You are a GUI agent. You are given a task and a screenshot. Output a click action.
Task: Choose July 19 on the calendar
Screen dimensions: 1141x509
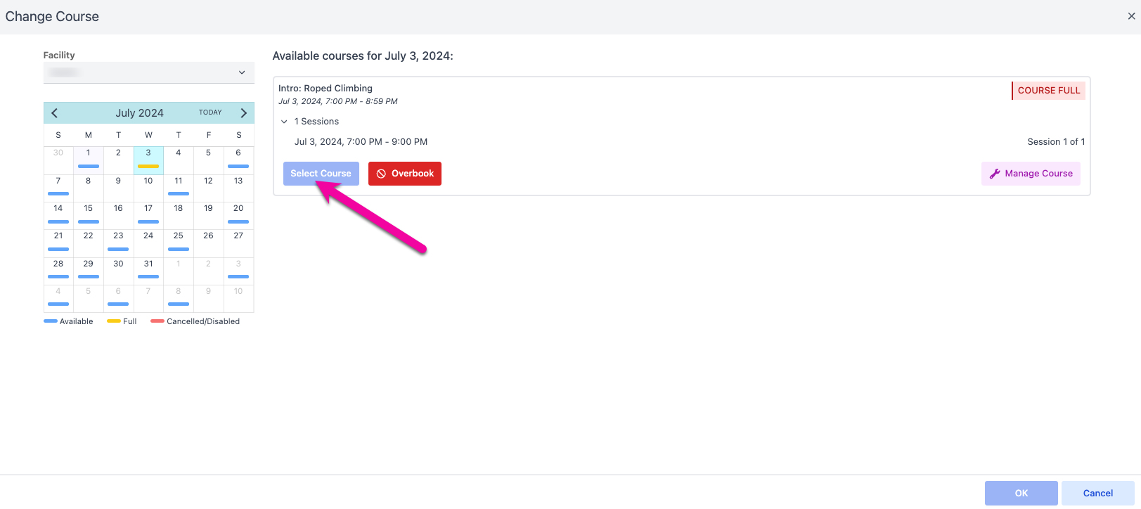[x=209, y=216]
